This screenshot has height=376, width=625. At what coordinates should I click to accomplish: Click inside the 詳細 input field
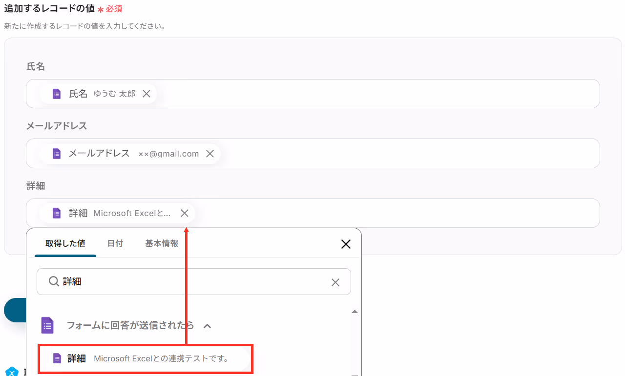[x=312, y=213]
